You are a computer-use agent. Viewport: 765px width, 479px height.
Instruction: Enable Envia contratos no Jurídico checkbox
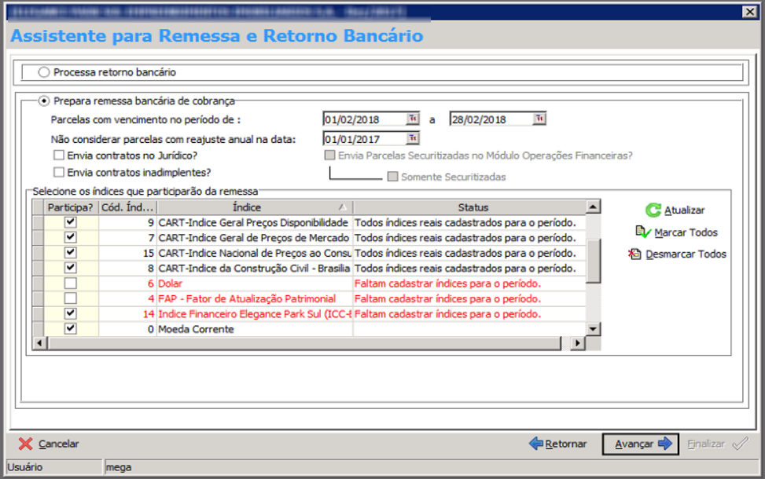(59, 155)
